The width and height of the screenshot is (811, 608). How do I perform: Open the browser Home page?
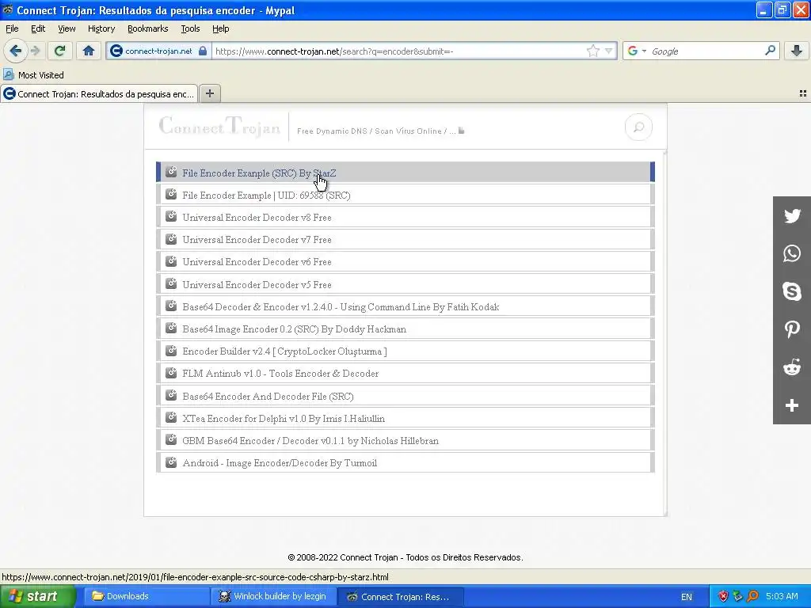point(89,51)
